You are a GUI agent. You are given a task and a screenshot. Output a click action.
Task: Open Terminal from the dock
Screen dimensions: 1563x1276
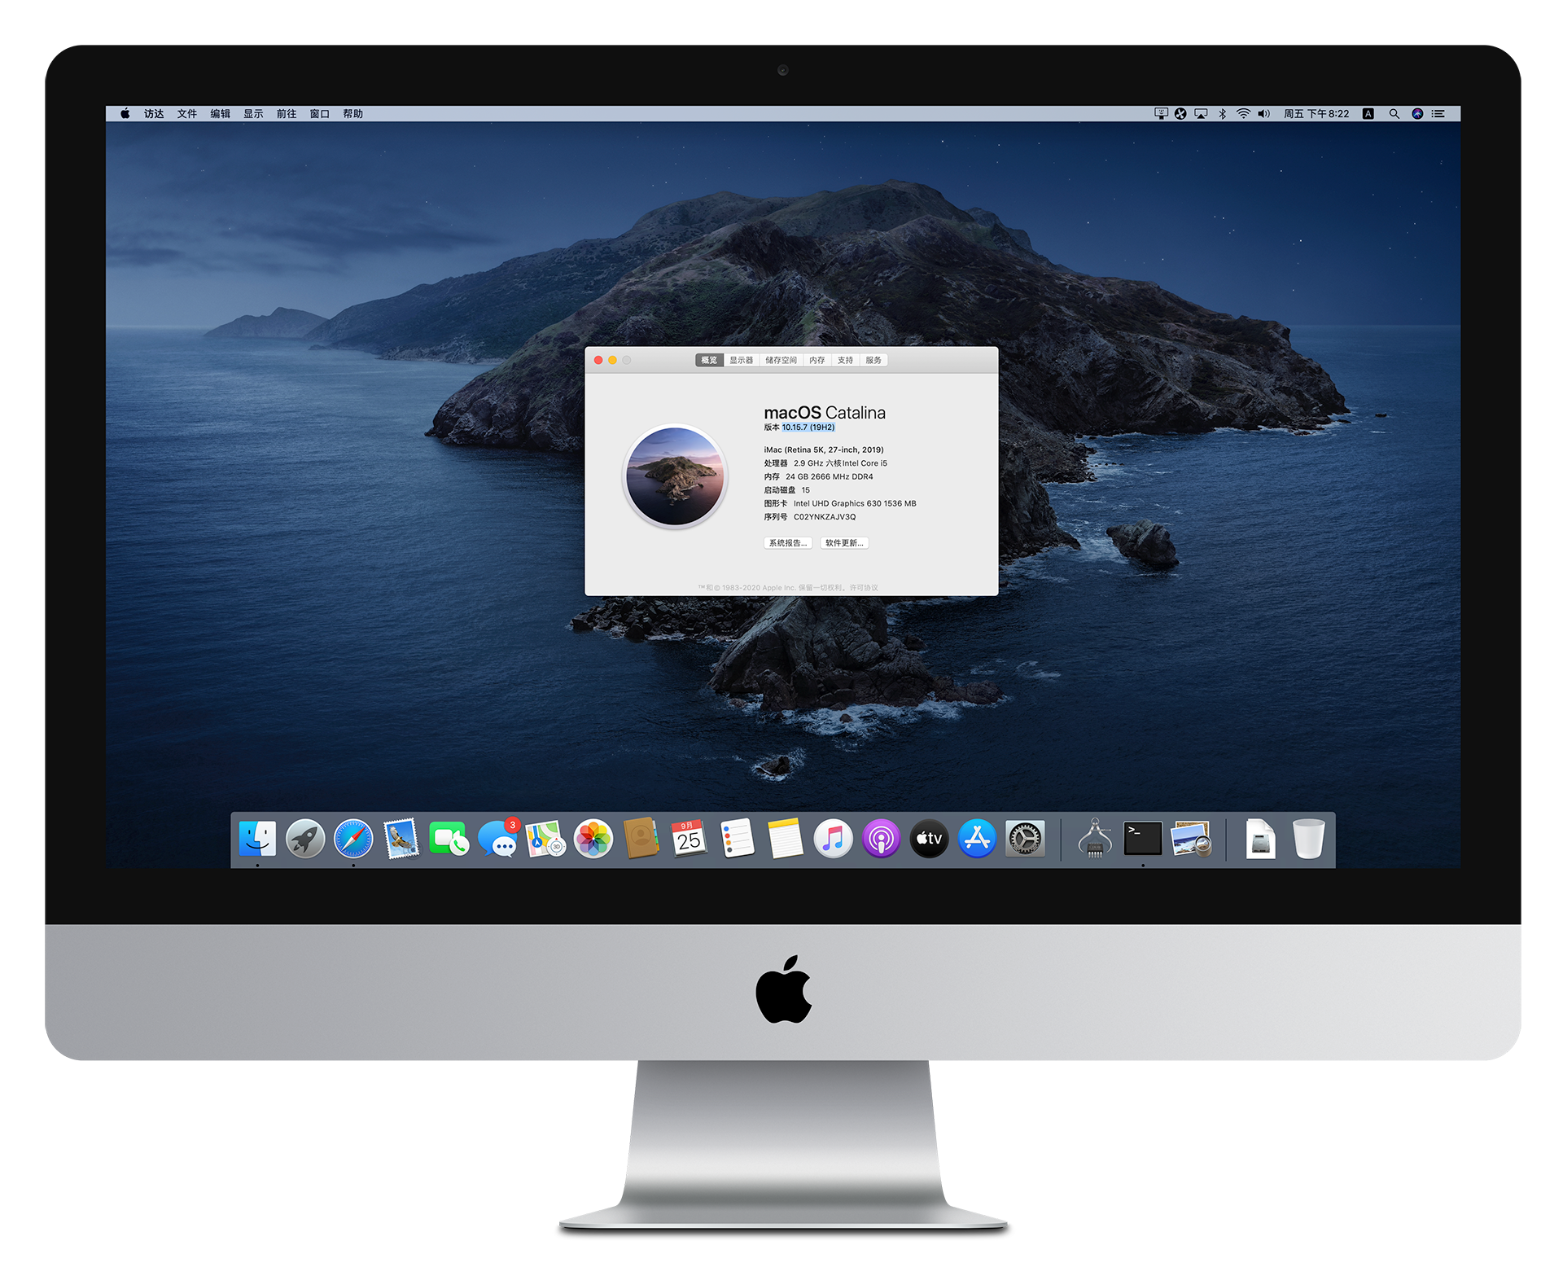1143,839
